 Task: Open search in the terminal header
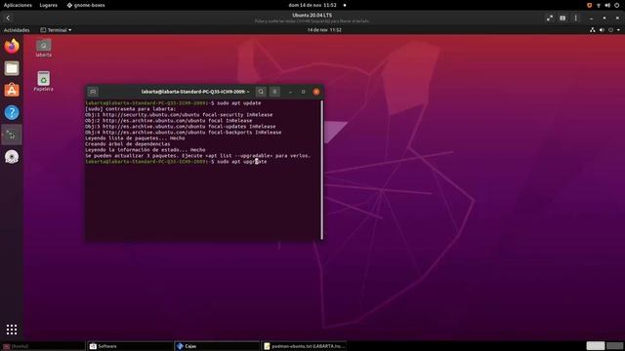point(261,92)
